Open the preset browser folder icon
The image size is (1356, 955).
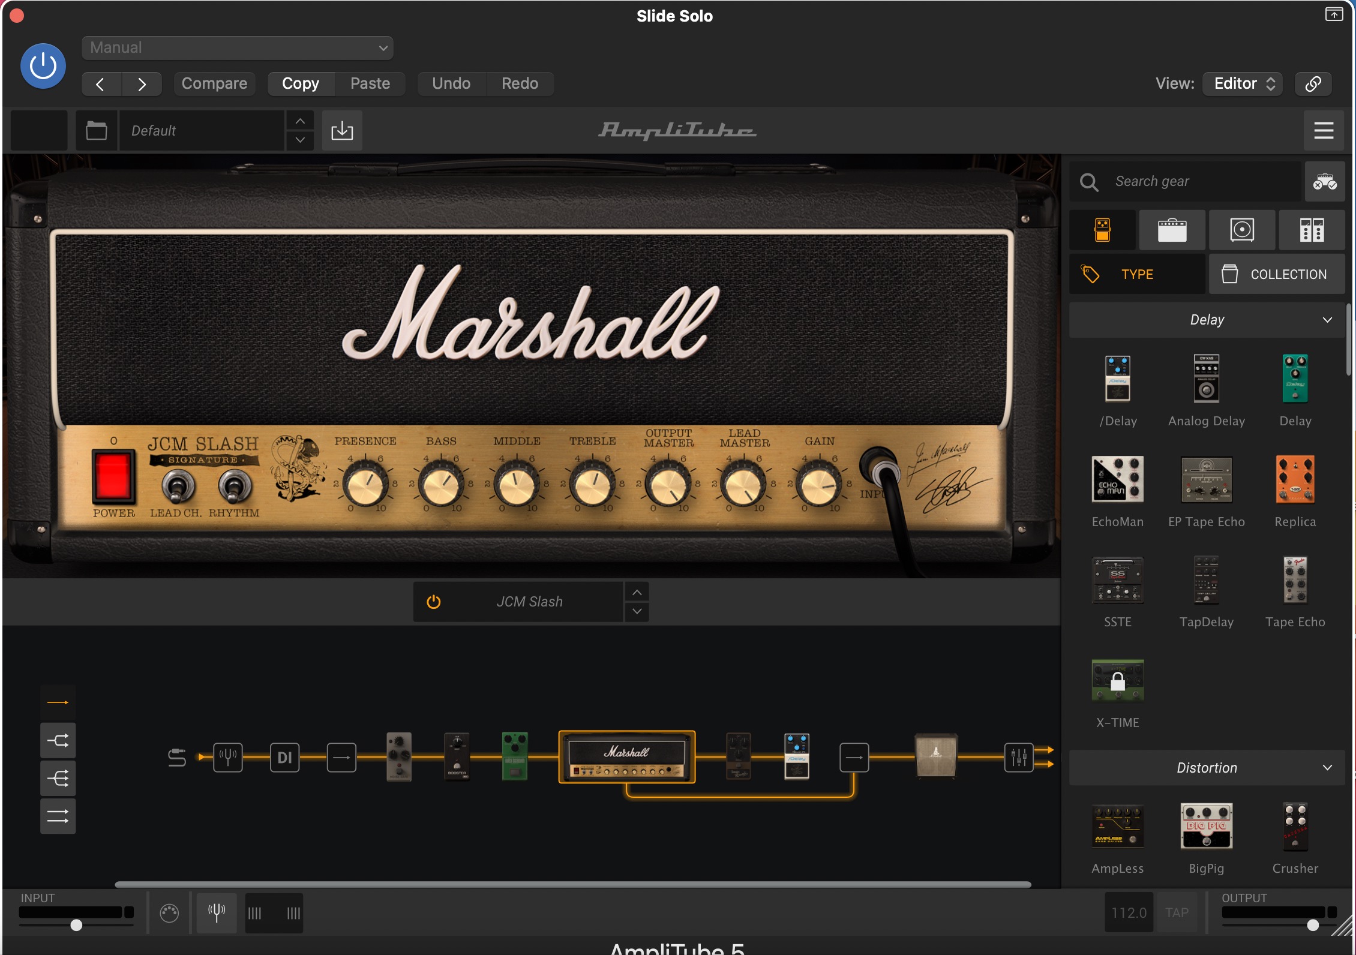(x=96, y=130)
